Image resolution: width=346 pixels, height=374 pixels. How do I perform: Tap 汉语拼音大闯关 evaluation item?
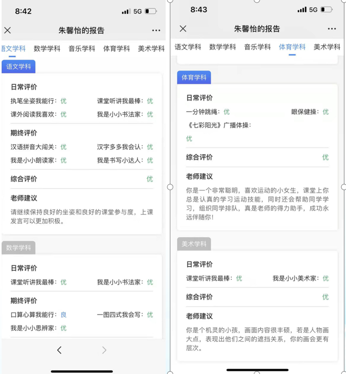coord(38,147)
